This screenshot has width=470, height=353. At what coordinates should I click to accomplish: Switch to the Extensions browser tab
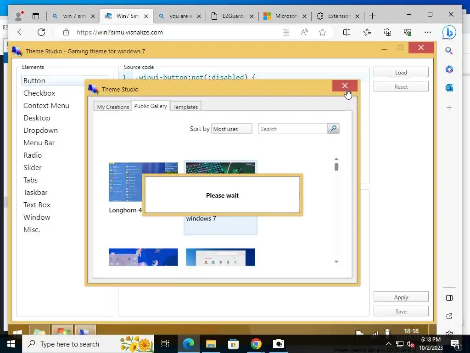(339, 16)
